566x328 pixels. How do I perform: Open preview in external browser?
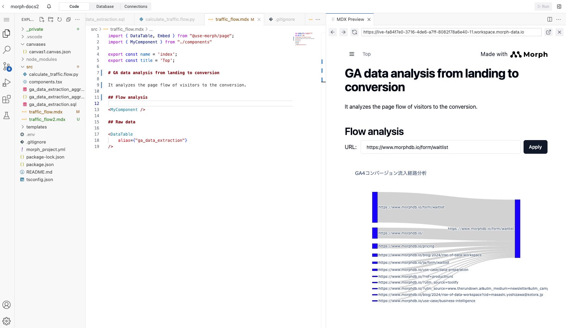pos(549,32)
